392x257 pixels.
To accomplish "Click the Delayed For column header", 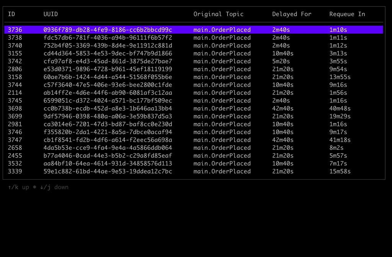I will coord(292,14).
